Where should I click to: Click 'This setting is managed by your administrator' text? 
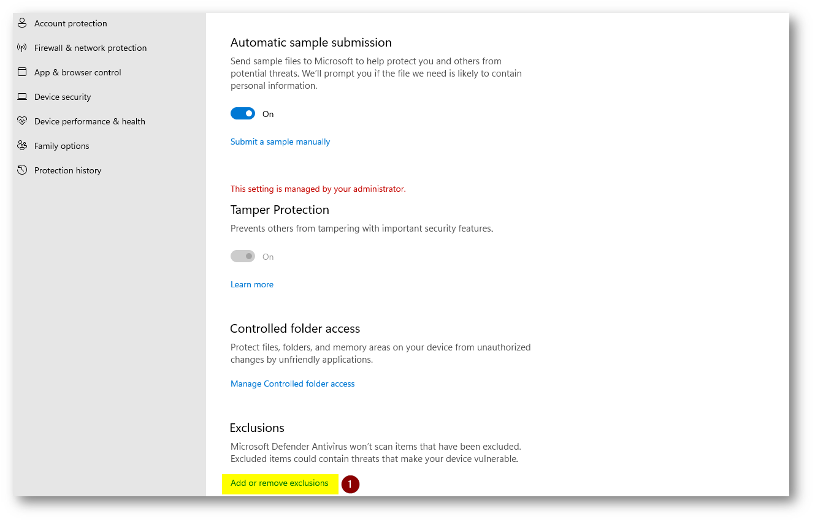pyautogui.click(x=318, y=189)
